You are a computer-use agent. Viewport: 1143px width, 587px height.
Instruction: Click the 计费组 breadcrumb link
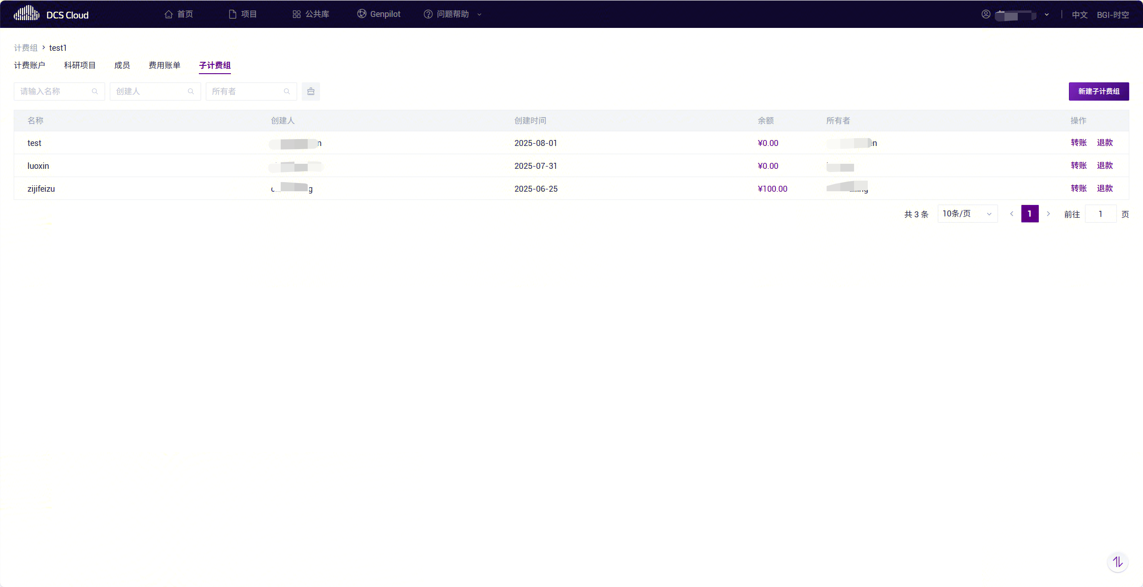pos(26,48)
